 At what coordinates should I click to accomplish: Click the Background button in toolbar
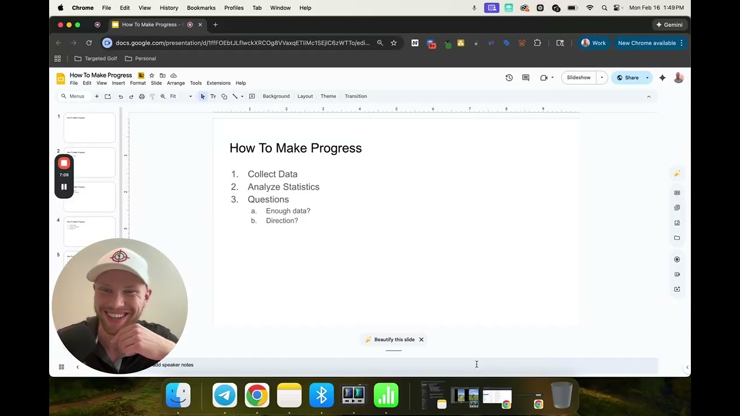click(x=276, y=96)
